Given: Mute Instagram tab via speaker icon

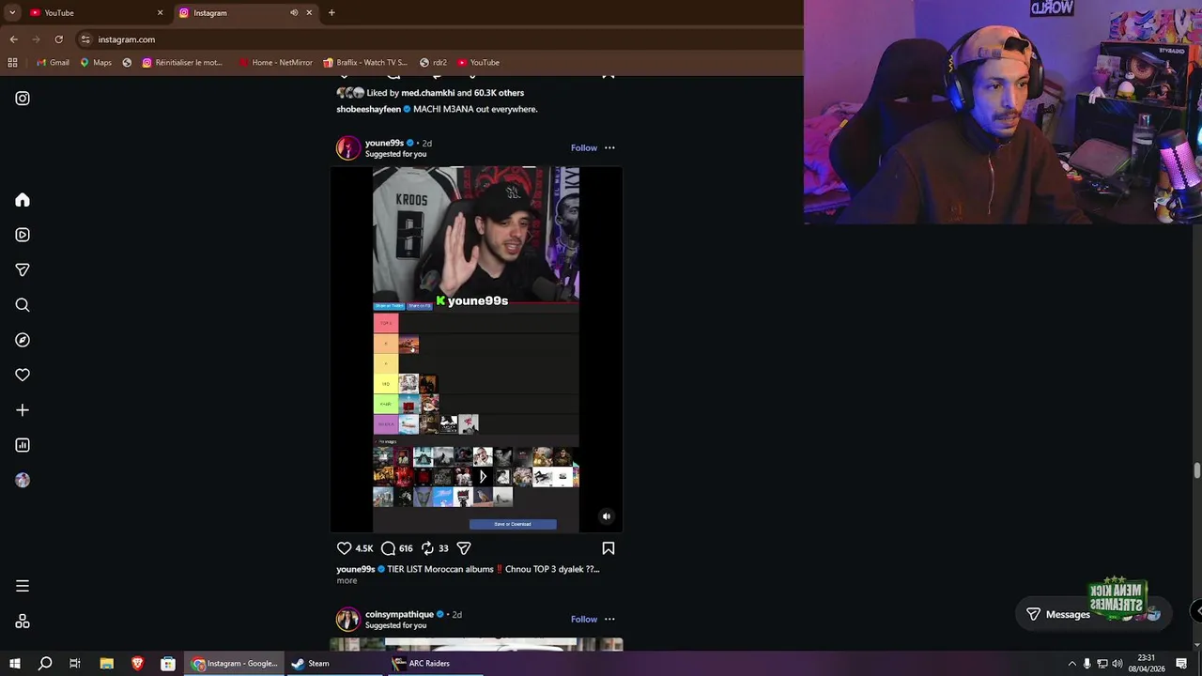Looking at the screenshot, I should pyautogui.click(x=294, y=13).
